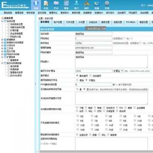Click the page icon beside 伪静态参数设置
This screenshot has width=153, height=153.
(9, 27)
